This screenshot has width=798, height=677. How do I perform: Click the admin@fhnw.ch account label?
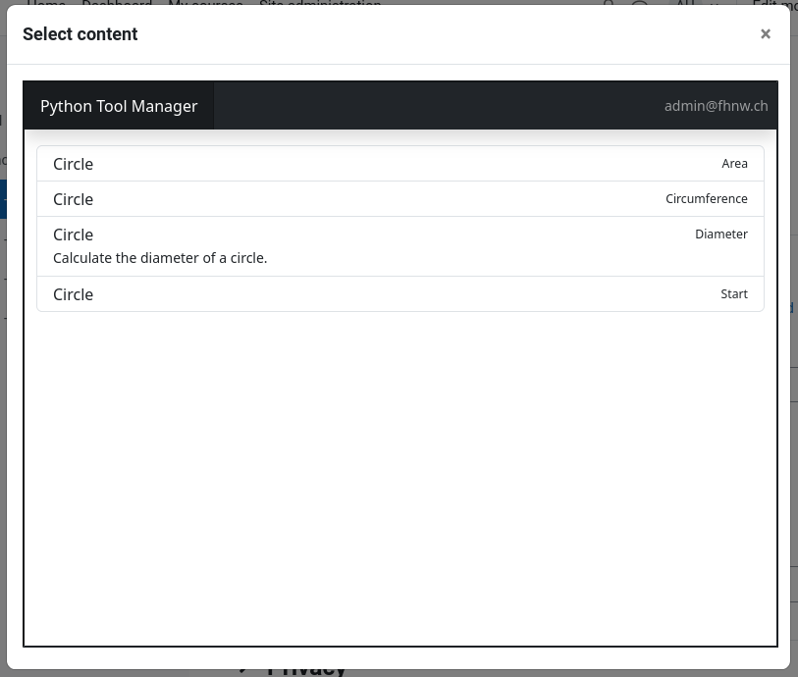point(716,106)
